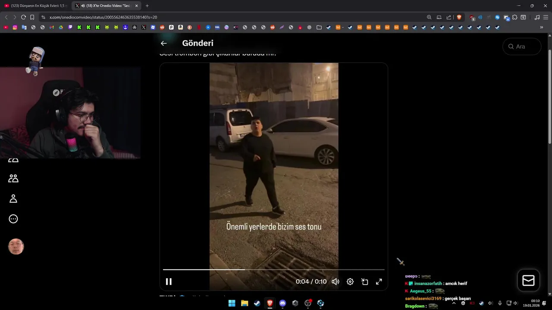This screenshot has width=552, height=310.
Task: Open the messages envelope button
Action: click(x=528, y=281)
